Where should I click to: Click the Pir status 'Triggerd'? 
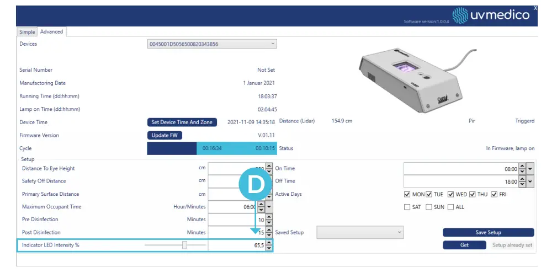tap(525, 121)
